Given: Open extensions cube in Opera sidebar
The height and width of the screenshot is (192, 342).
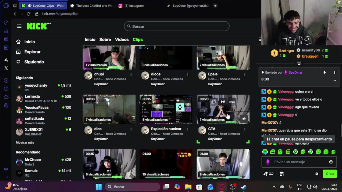Looking at the screenshot, I should [x=6, y=97].
